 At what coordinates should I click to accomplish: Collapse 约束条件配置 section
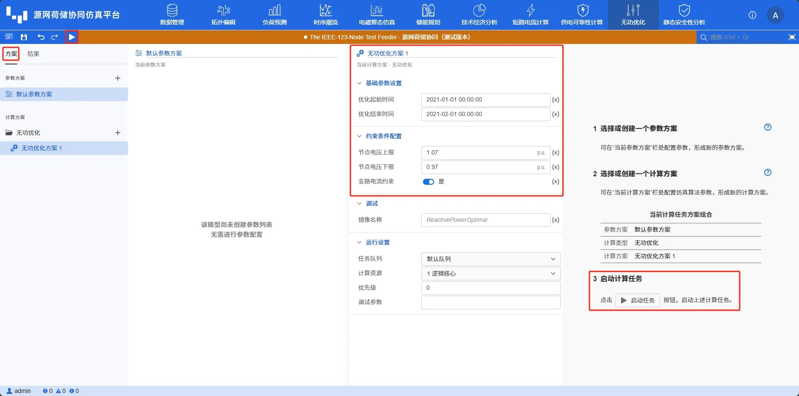click(x=359, y=136)
